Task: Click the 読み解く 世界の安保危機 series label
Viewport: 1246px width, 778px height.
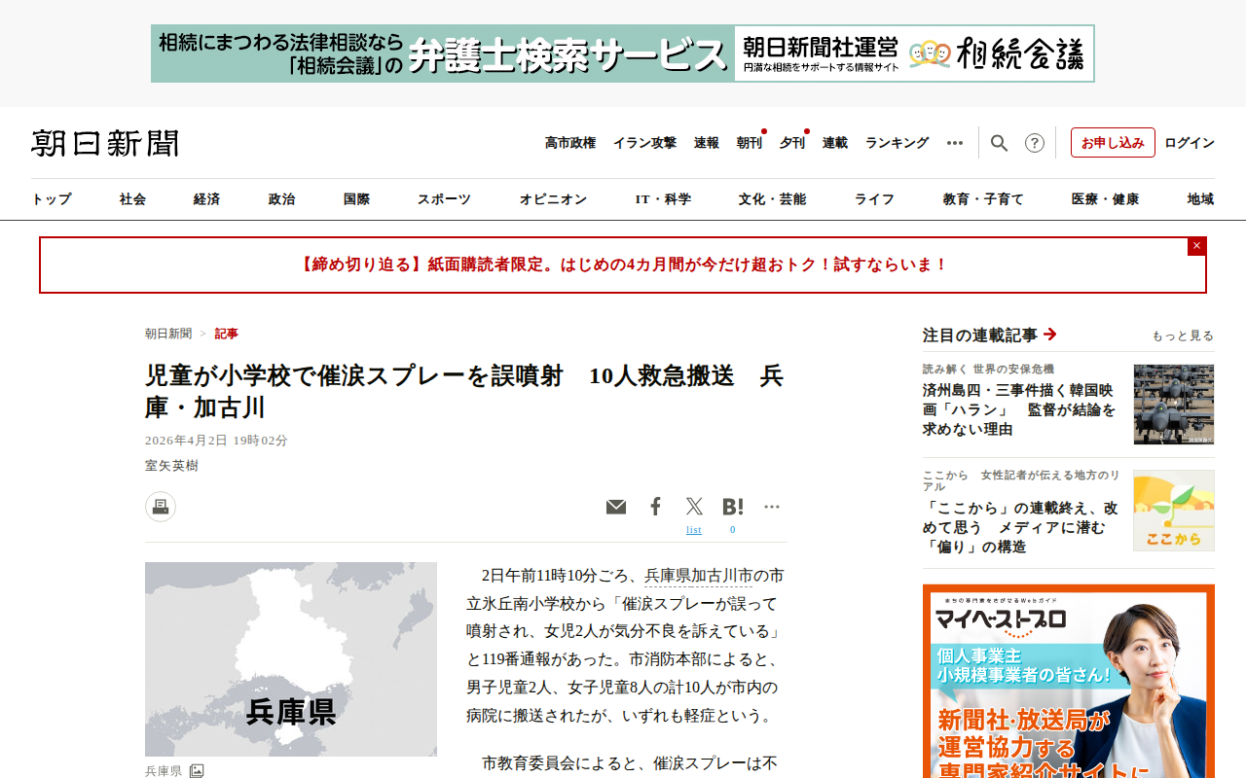Action: tap(988, 370)
